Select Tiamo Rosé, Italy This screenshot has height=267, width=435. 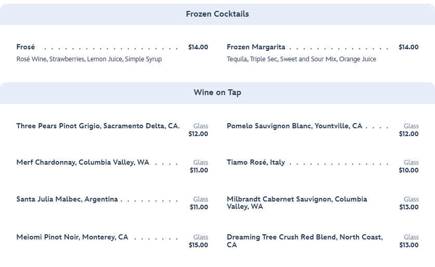click(256, 163)
